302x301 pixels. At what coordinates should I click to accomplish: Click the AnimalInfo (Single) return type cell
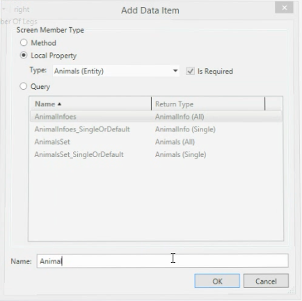coord(185,129)
